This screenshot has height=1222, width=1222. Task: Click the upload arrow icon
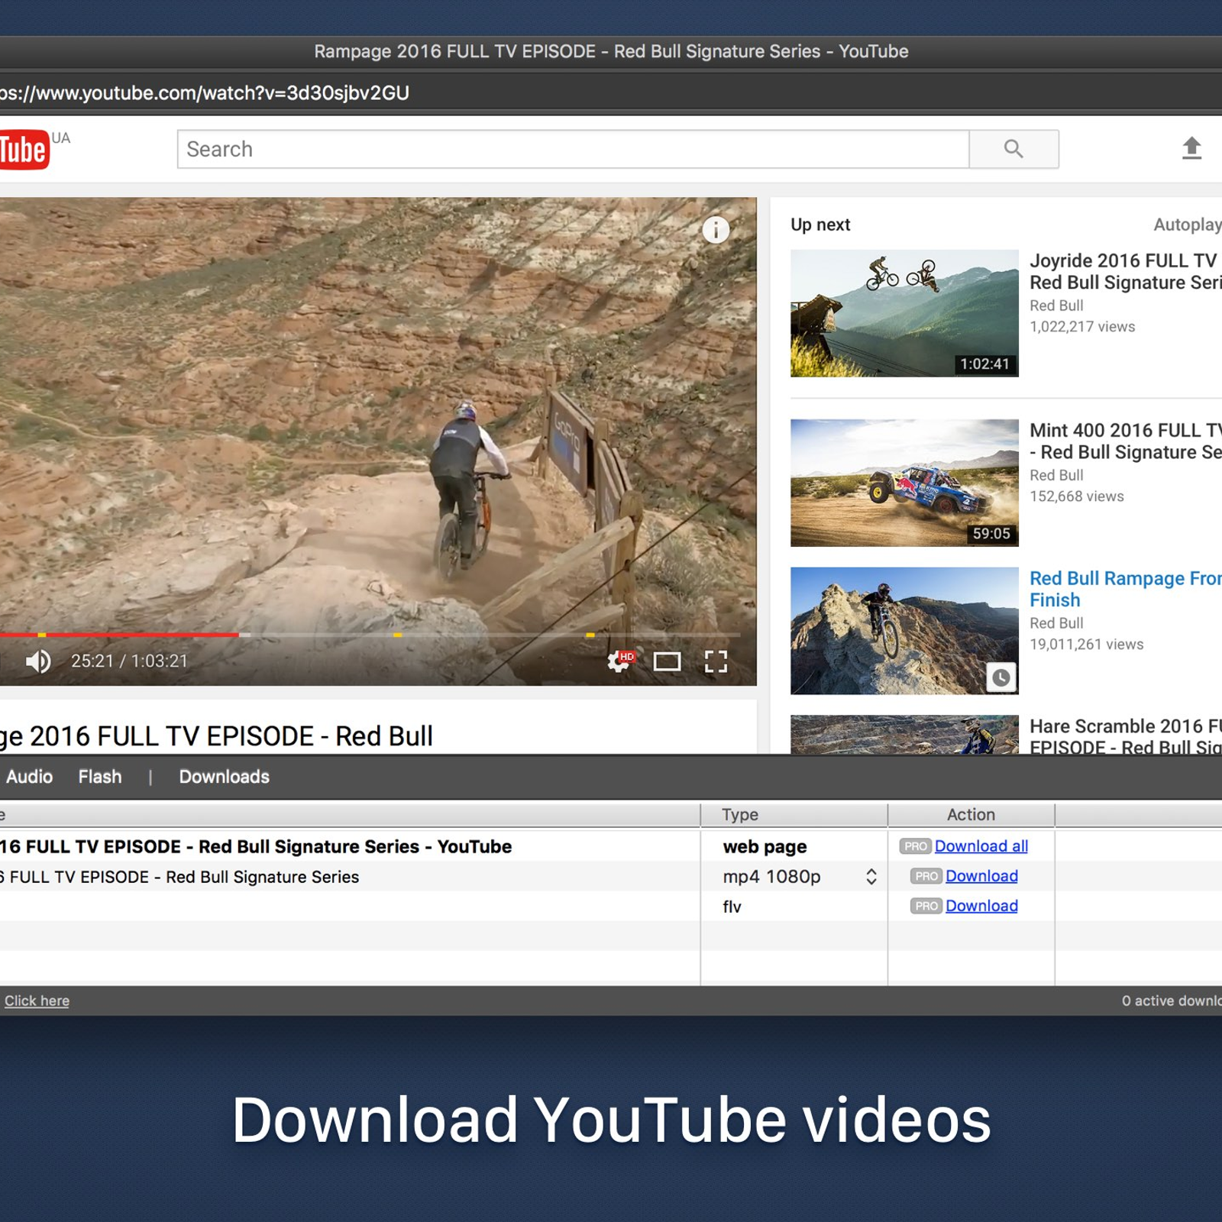click(x=1191, y=148)
